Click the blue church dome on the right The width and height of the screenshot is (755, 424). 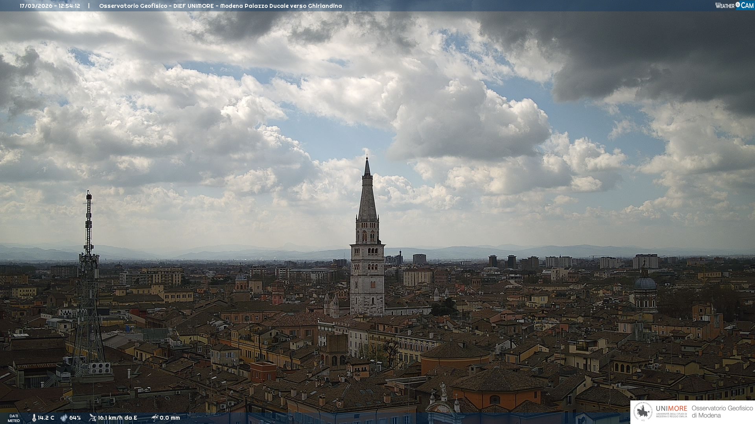[x=645, y=283]
